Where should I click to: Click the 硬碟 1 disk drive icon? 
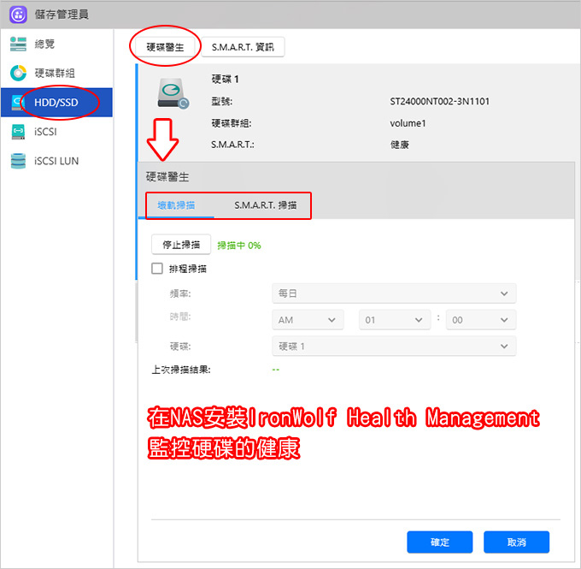click(173, 93)
